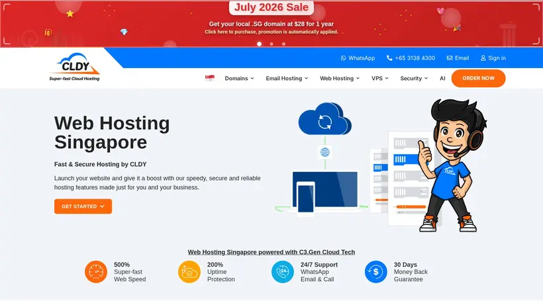Click the '500% Super-fast Web Speed' text
543x305 pixels.
pyautogui.click(x=130, y=272)
